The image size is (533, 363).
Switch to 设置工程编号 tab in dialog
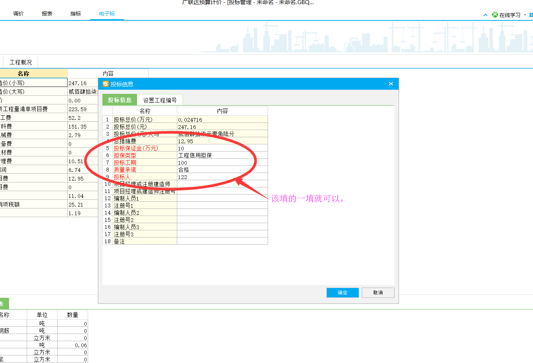[160, 100]
